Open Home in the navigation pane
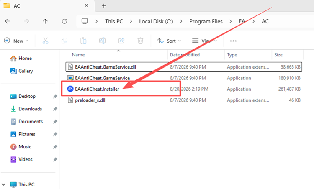 coord(21,59)
